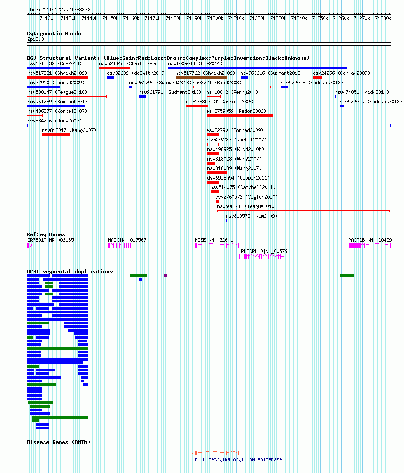Select the RefSeq Genes track title
Viewport: 404px width, 473px height.
[46, 234]
